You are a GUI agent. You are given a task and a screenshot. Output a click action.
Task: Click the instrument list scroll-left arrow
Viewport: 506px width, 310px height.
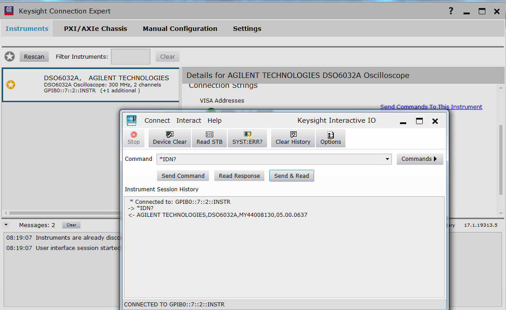pos(5,213)
